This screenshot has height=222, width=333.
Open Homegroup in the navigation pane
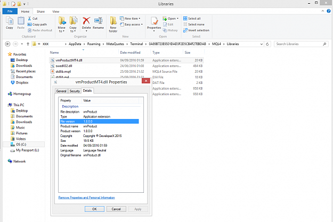[x=19, y=94]
